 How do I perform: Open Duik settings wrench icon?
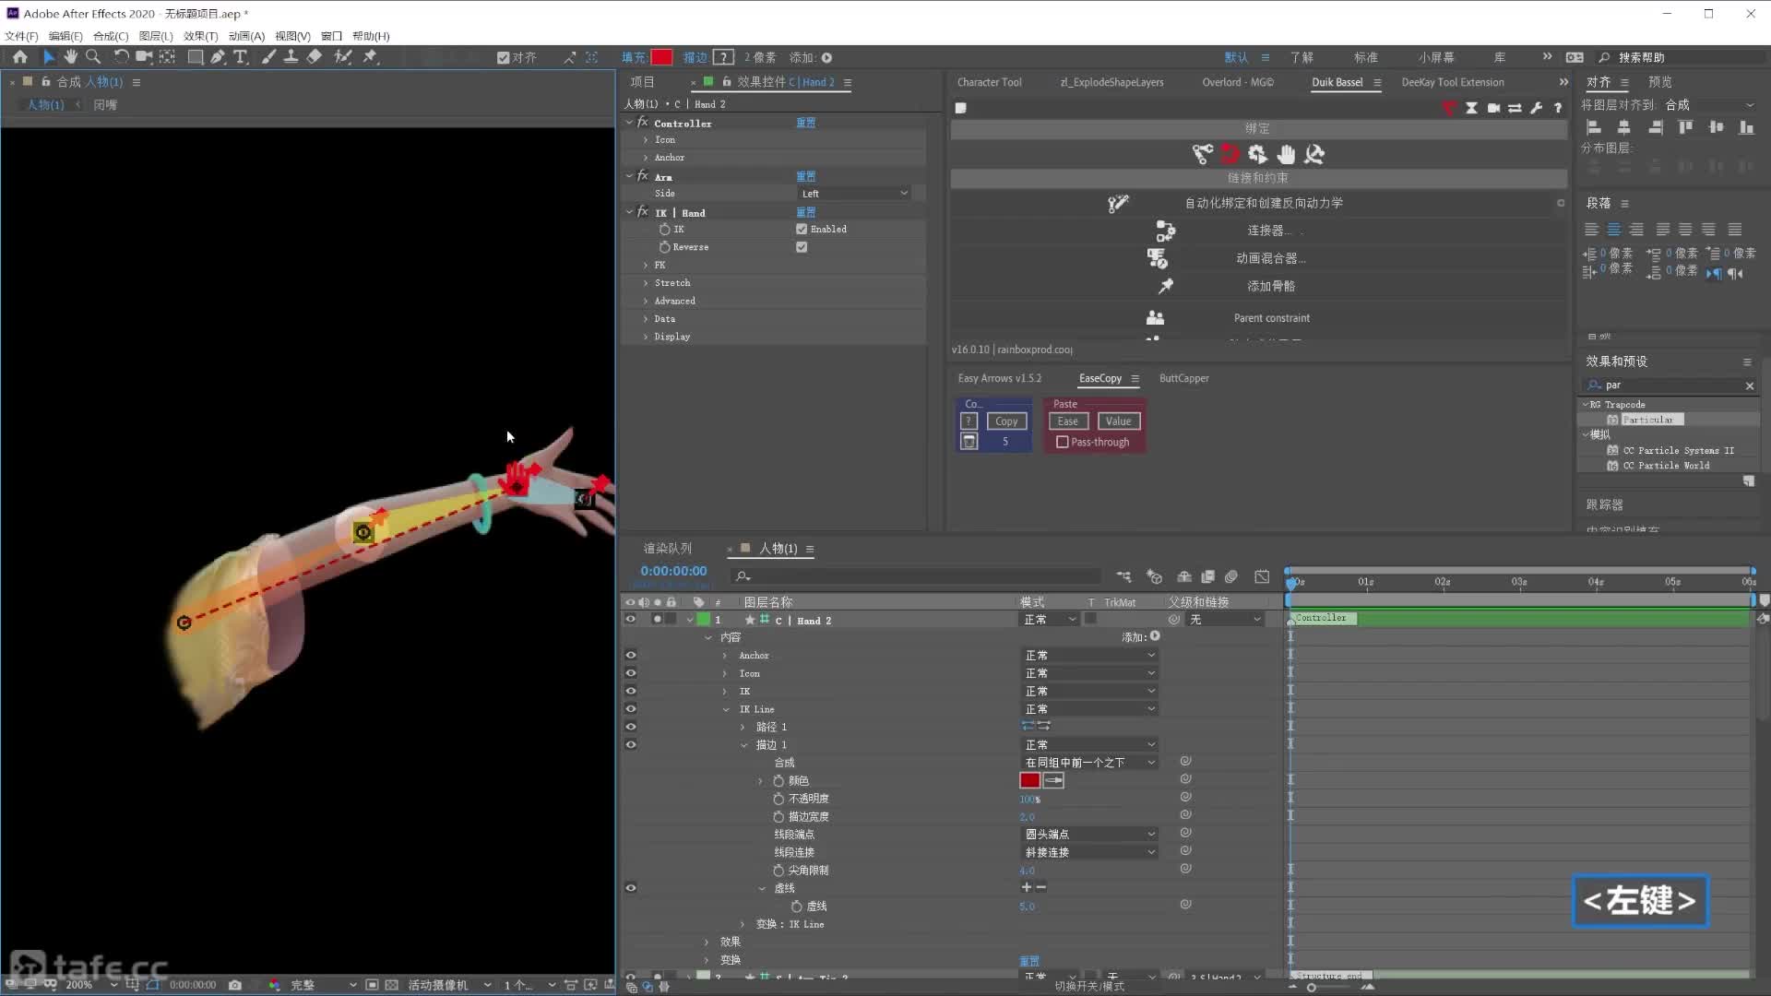point(1536,108)
